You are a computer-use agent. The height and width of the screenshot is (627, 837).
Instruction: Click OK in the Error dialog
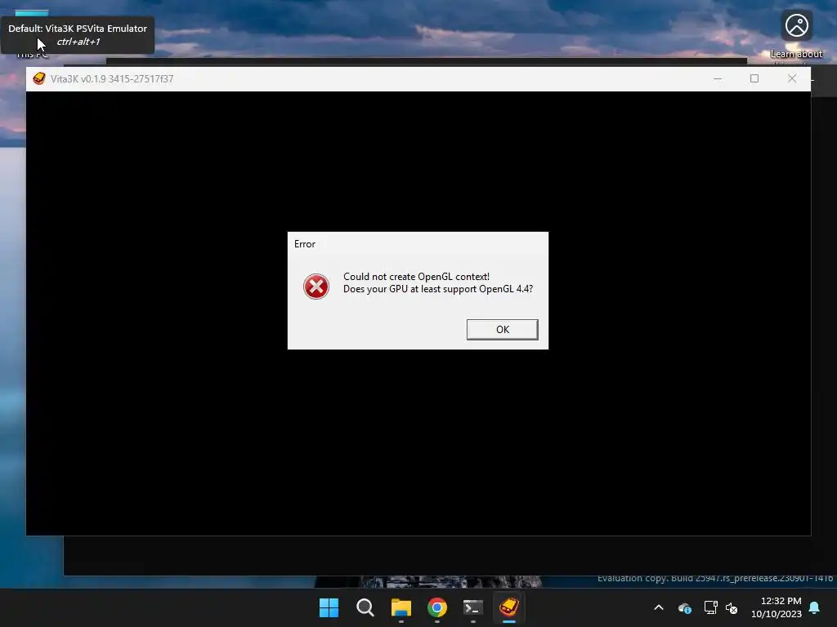tap(503, 330)
